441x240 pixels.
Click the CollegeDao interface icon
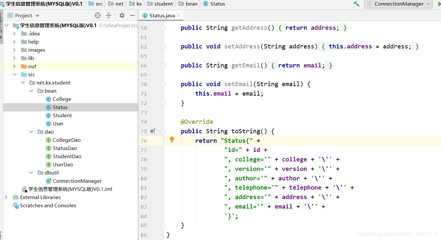click(x=48, y=140)
